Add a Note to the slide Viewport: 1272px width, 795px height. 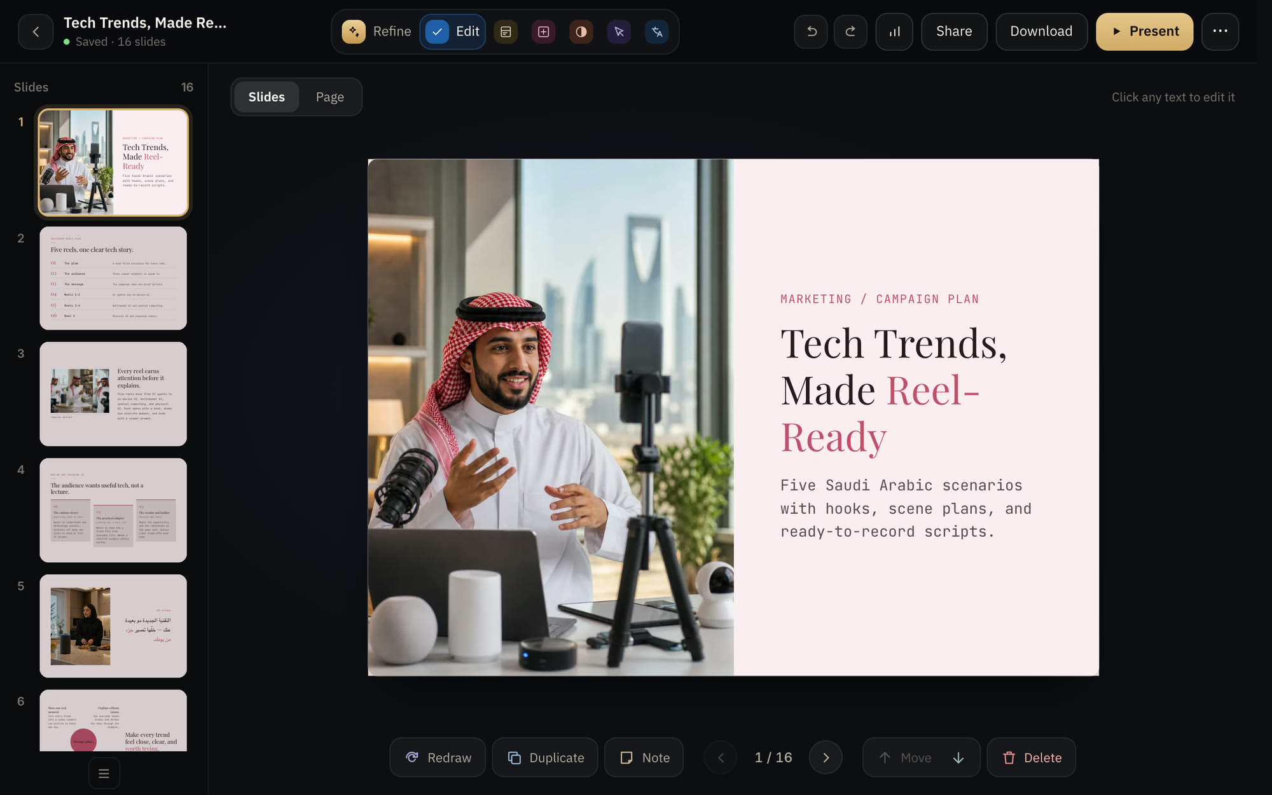click(644, 757)
